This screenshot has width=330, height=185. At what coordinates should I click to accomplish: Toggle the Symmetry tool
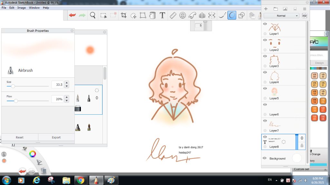[212, 15]
